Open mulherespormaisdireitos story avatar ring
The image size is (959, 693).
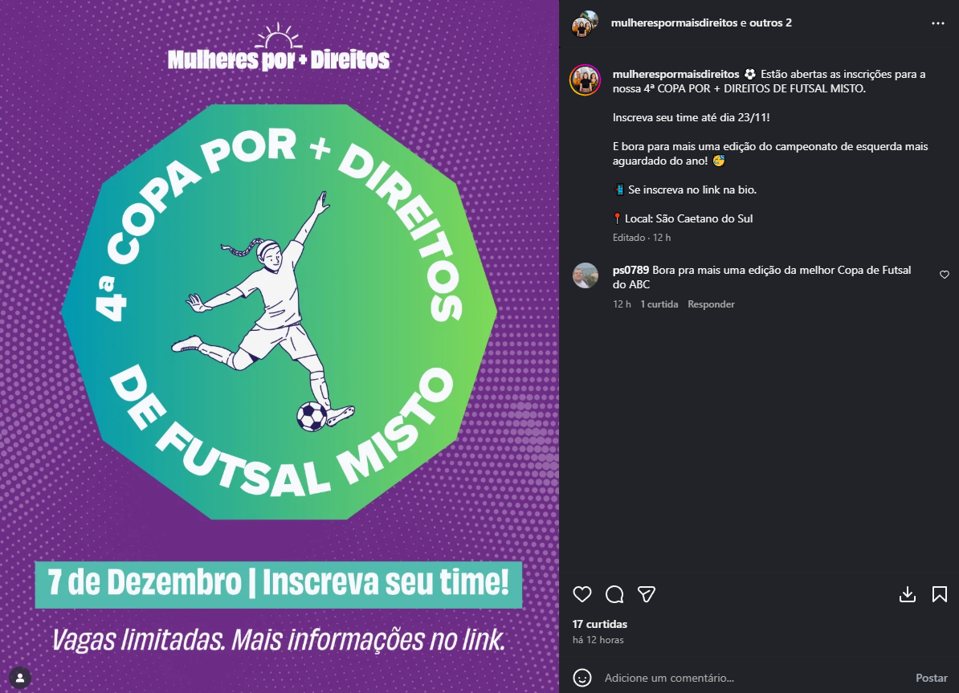pyautogui.click(x=585, y=80)
